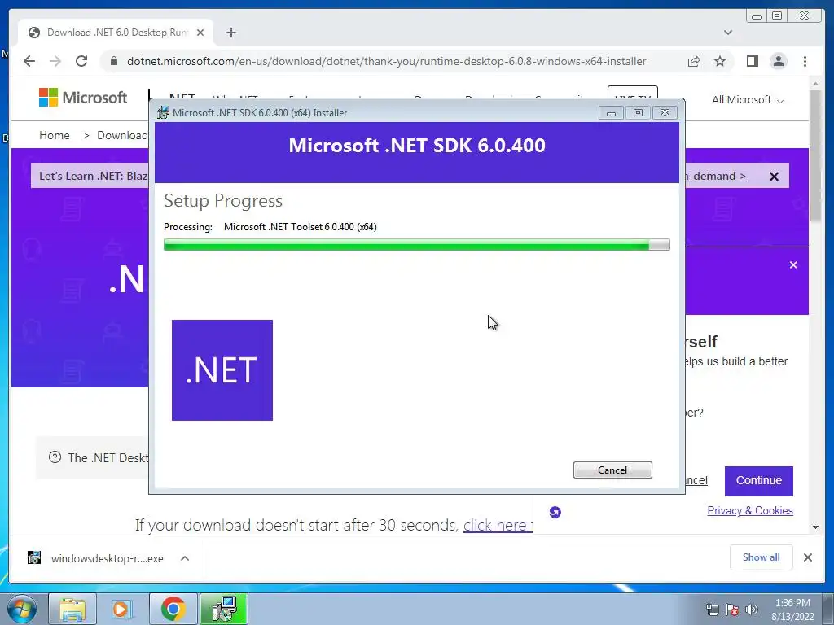Select installer taskbar icon
Viewport: 834px width, 625px height.
[x=223, y=609]
